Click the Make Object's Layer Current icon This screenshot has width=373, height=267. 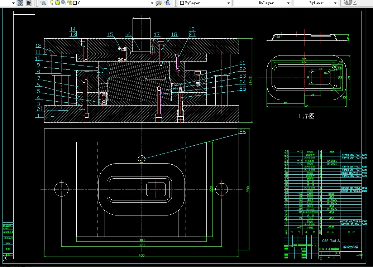pos(159,3)
